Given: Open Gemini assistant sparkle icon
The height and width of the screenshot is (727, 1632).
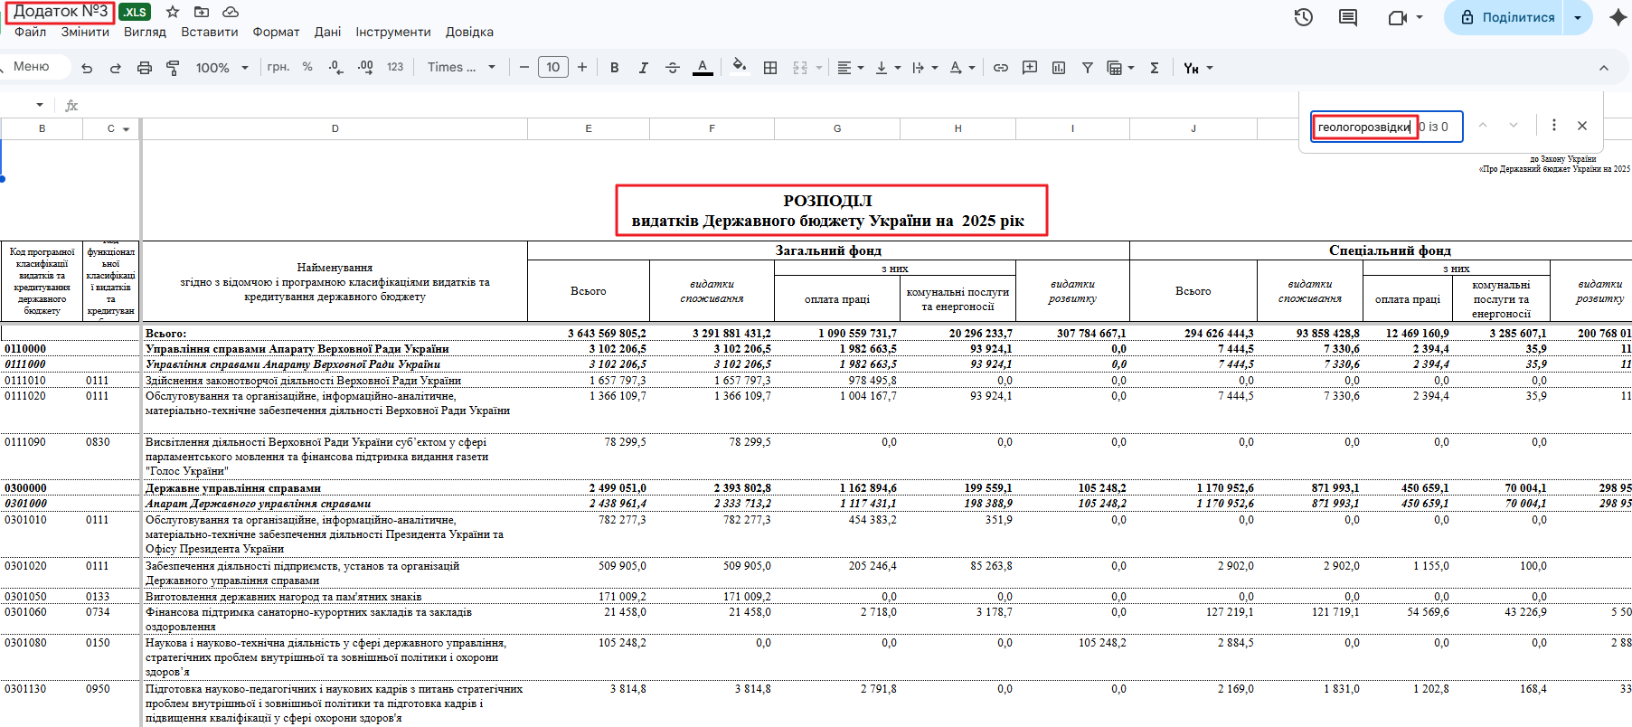Looking at the screenshot, I should 1618,17.
